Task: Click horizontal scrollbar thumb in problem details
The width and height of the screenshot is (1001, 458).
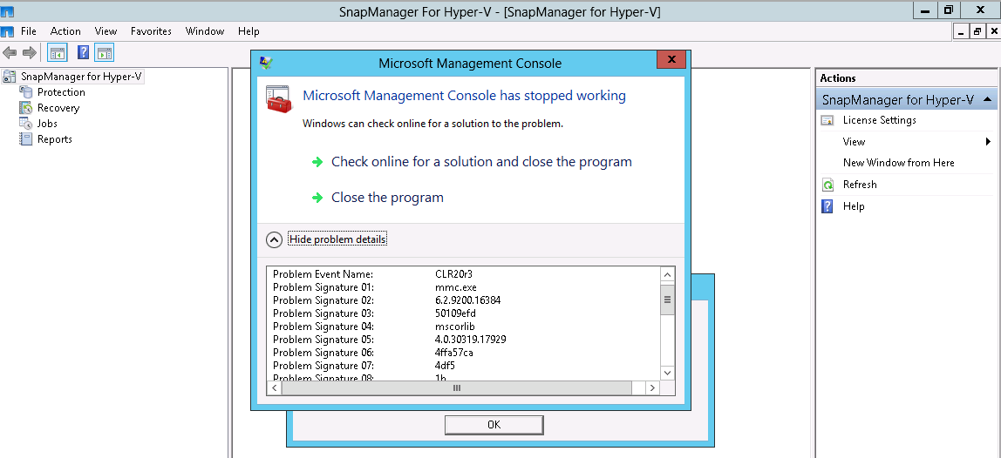Action: (456, 387)
